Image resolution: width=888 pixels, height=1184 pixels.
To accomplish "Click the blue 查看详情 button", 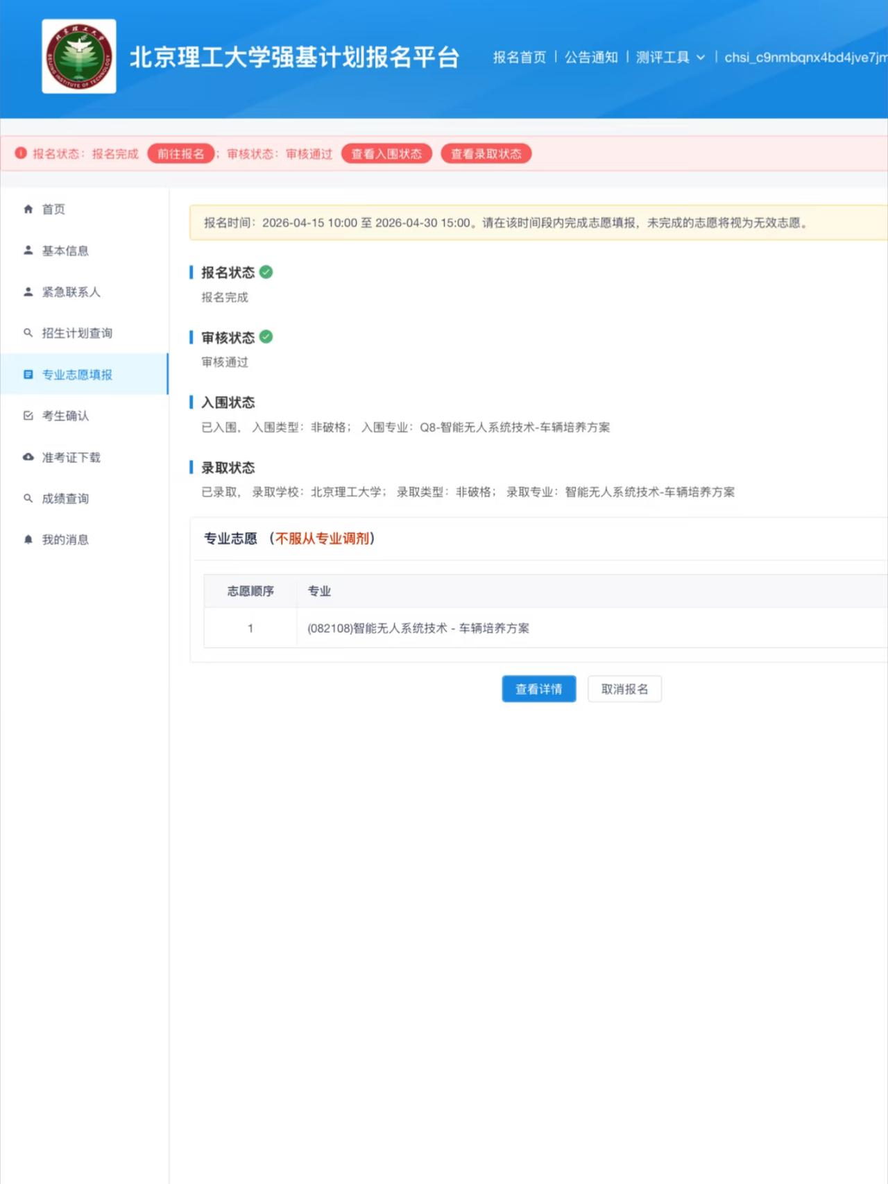I will [539, 688].
